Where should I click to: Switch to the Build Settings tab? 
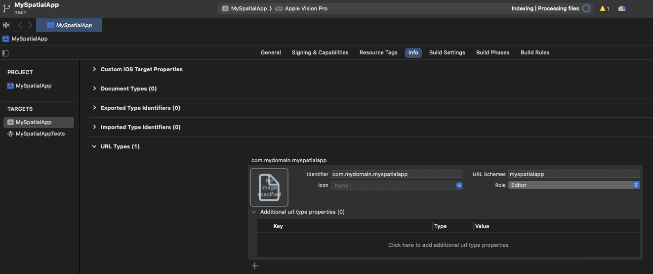pos(447,52)
